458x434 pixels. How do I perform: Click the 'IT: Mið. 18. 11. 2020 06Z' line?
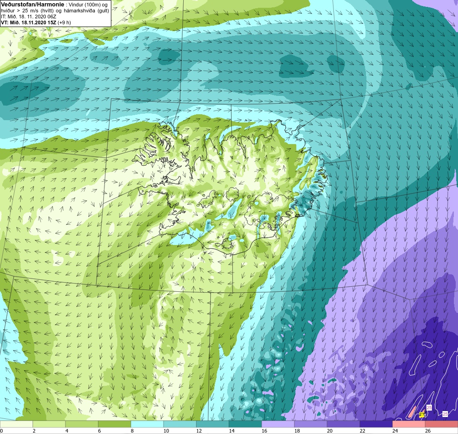point(28,17)
